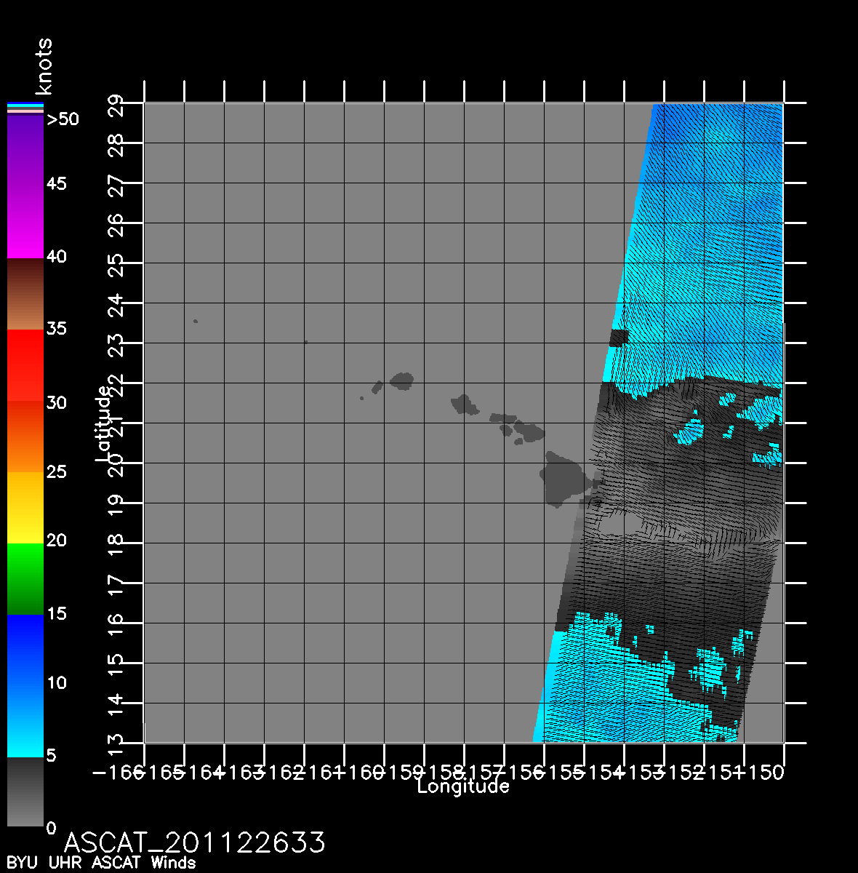This screenshot has width=858, height=873.
Task: Click the blue 5-15 knots color band
Action: [x=25, y=685]
